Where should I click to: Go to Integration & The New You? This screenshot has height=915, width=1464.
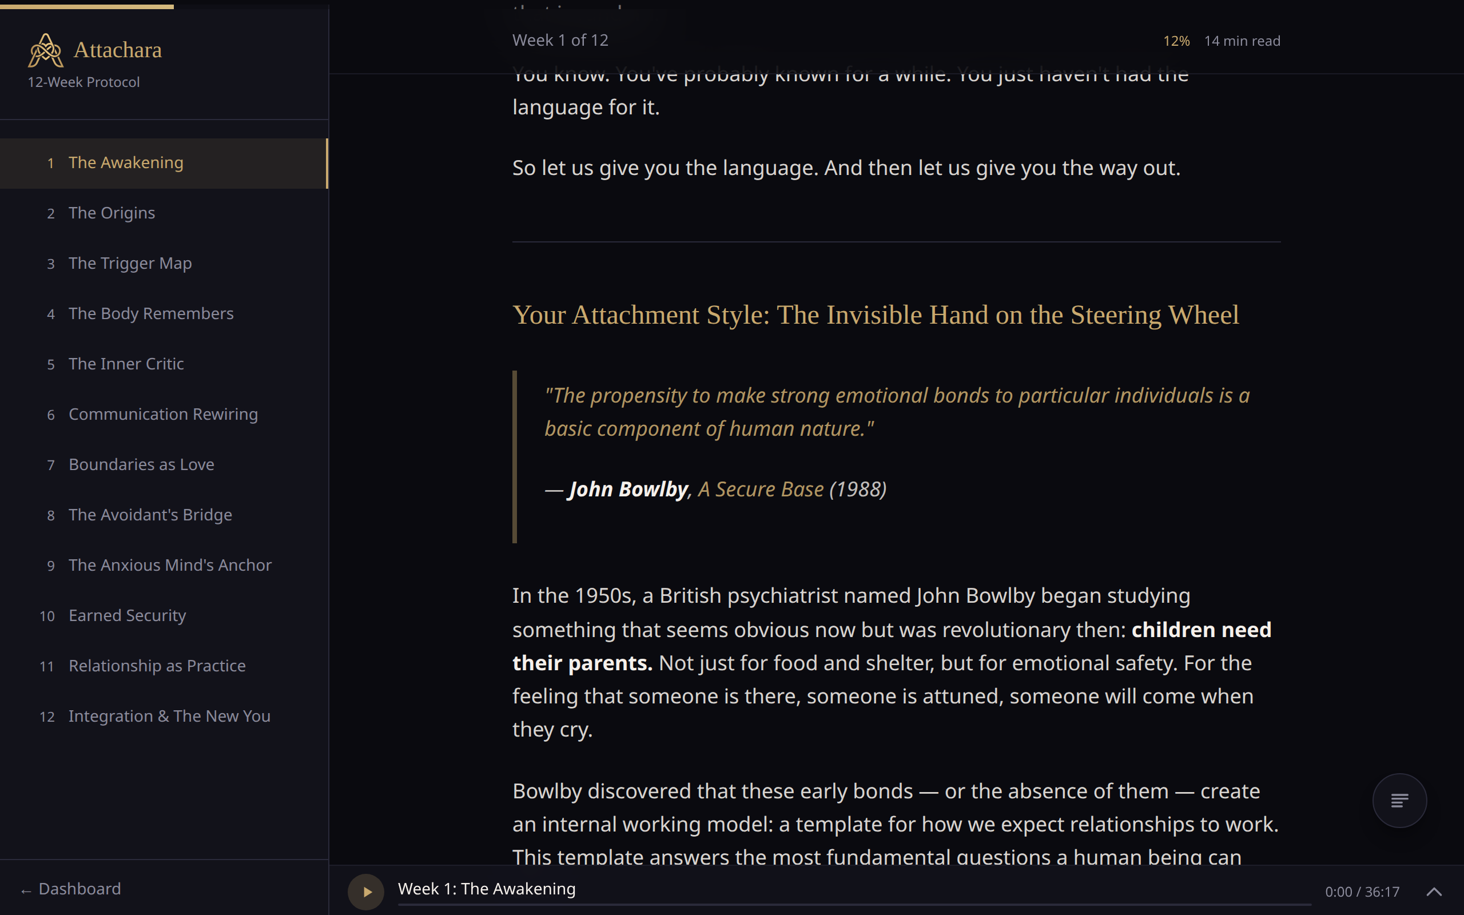169,716
